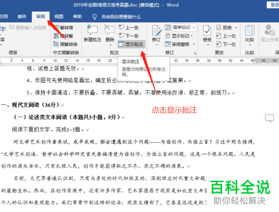Switch to the 视图 (View) tab

point(59,17)
